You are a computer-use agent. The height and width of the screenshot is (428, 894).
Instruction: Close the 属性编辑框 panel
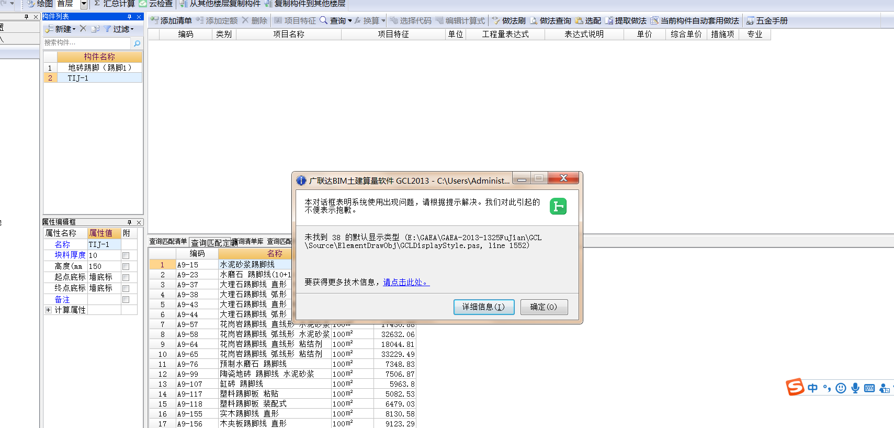point(139,222)
